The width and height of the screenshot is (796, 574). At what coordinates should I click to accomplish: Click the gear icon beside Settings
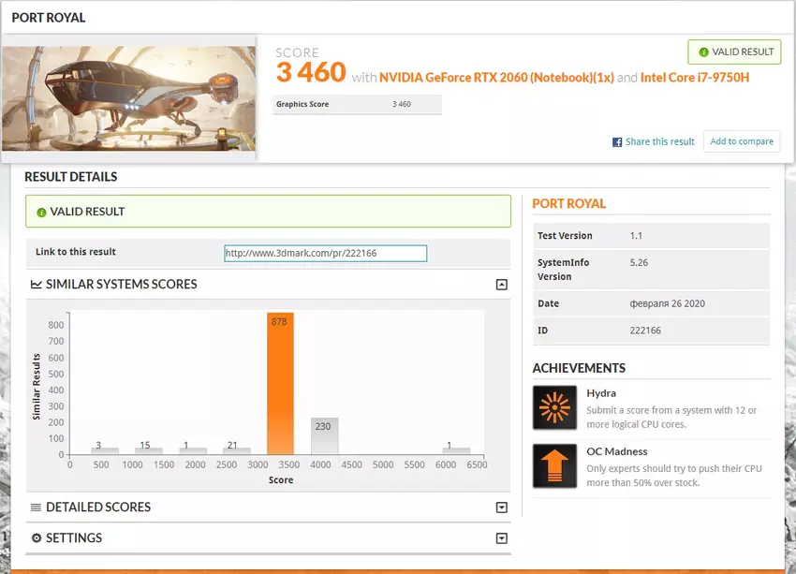(x=37, y=538)
